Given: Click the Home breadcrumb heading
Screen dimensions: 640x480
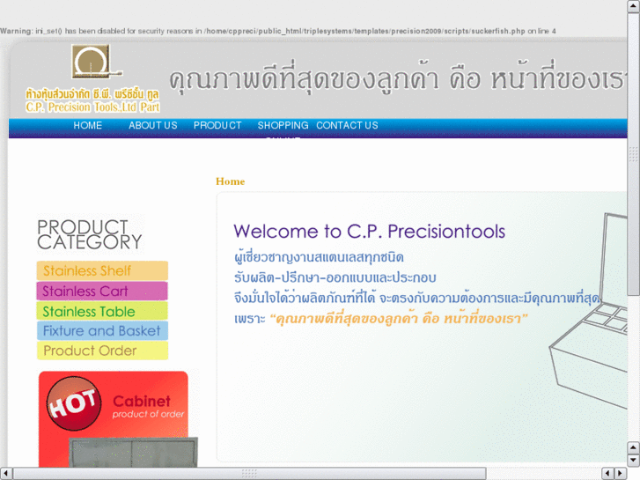Looking at the screenshot, I should coord(230,181).
